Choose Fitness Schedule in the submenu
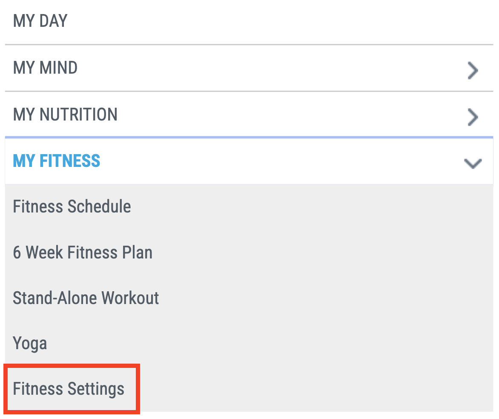The image size is (499, 419). pos(72,207)
